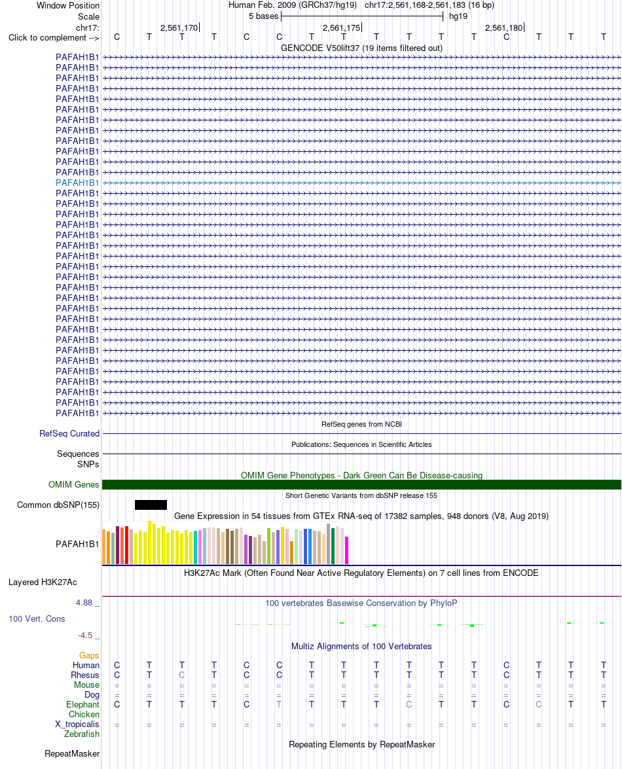The image size is (622, 769).
Task: Click the 2,561,175 ruler coordinate
Action: click(341, 28)
